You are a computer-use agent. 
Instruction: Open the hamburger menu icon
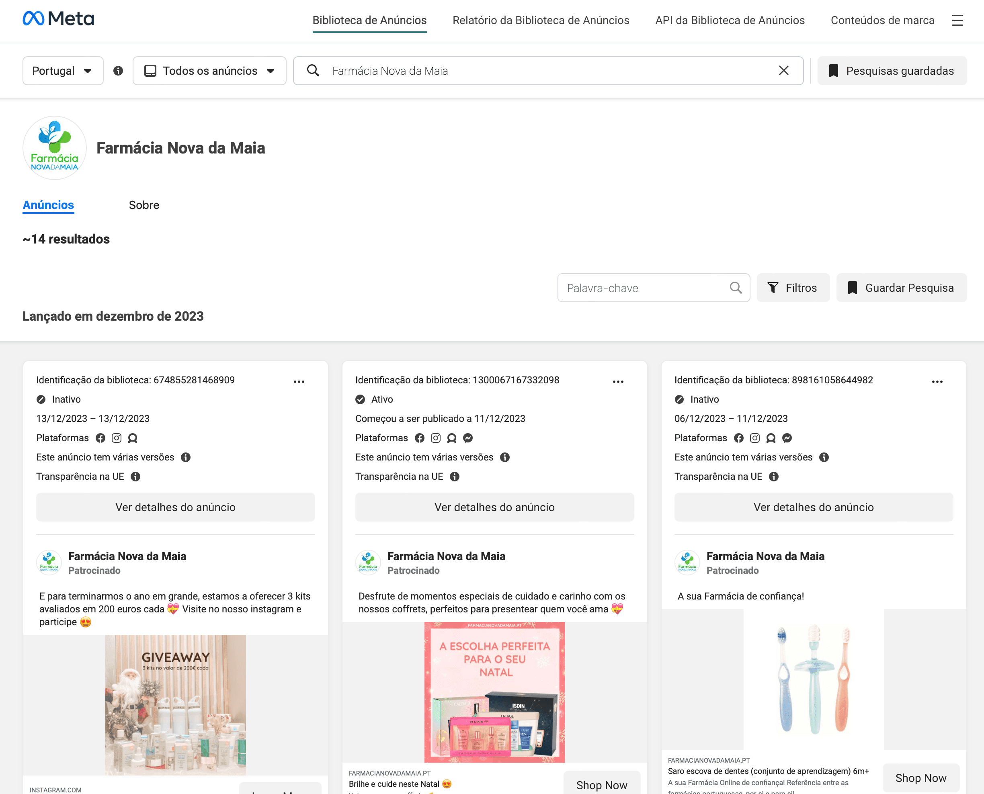pos(957,20)
